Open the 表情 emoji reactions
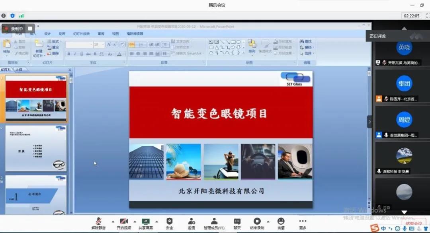This screenshot has width=430, height=233. pos(281,223)
